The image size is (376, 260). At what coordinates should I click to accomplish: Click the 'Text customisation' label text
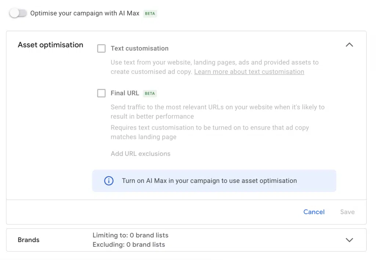point(140,48)
